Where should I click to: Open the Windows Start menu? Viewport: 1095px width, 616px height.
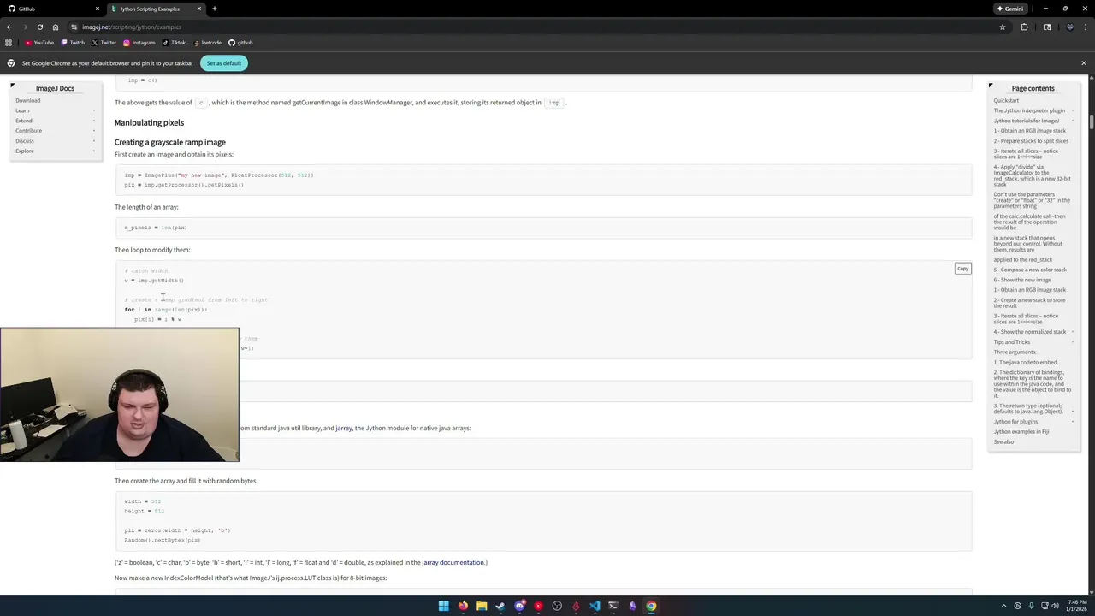(443, 606)
